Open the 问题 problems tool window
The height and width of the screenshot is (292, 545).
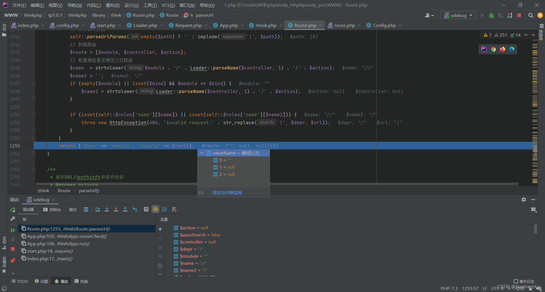pyautogui.click(x=41, y=281)
